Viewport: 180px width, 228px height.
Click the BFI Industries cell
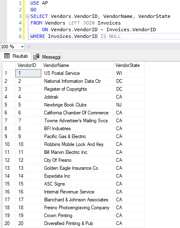pos(77,129)
